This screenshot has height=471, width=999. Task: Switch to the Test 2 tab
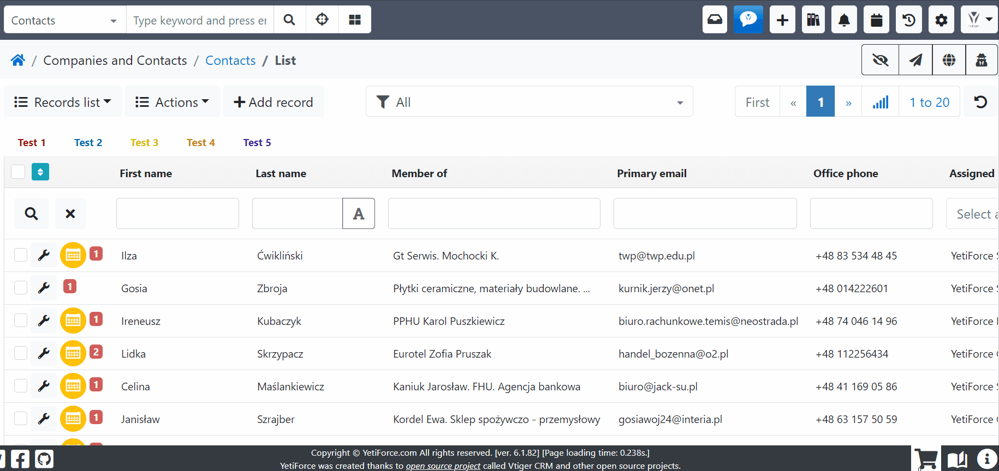(x=88, y=142)
